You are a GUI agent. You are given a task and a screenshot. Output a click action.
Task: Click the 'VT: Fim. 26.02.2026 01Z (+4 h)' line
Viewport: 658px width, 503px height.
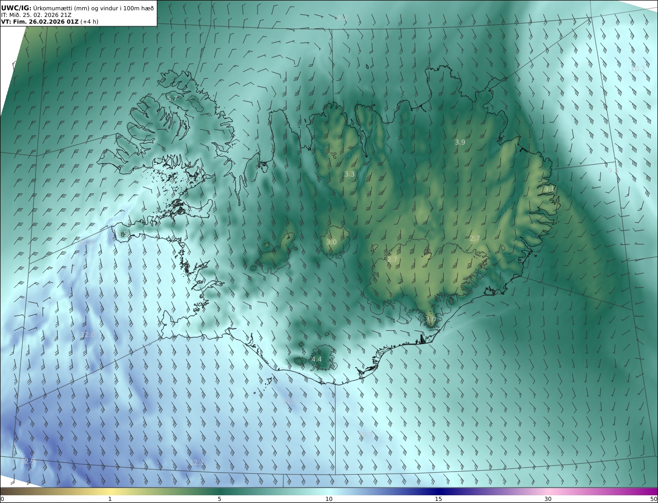[x=49, y=22]
